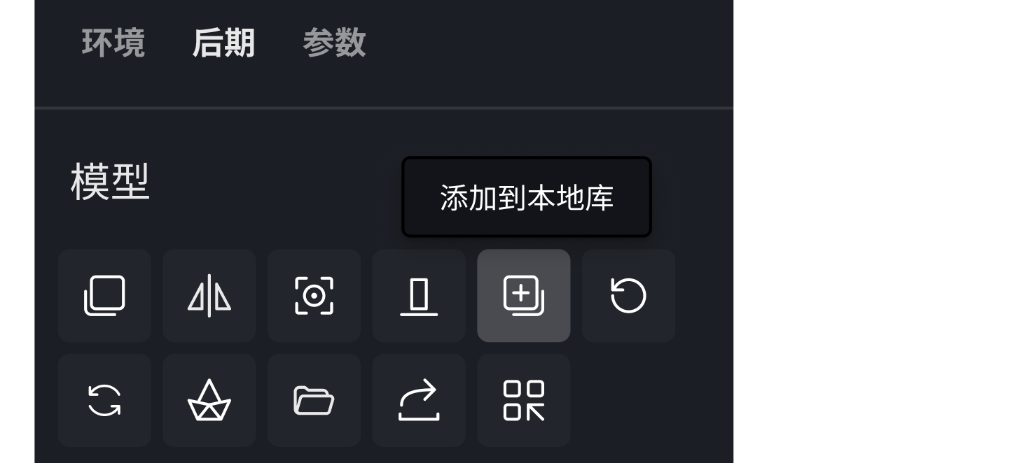
Task: Click the 添加到本地库 tooltip label
Action: point(527,198)
